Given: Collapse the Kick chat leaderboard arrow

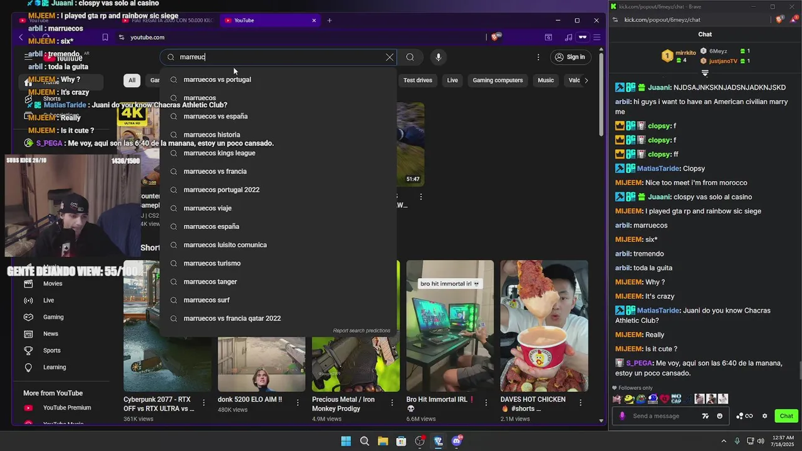Looking at the screenshot, I should point(705,73).
